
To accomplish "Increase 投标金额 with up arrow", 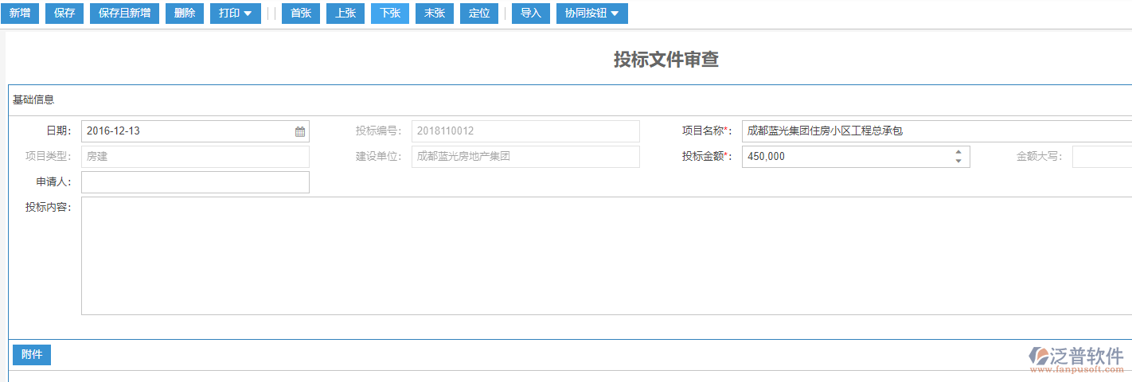I will point(958,152).
